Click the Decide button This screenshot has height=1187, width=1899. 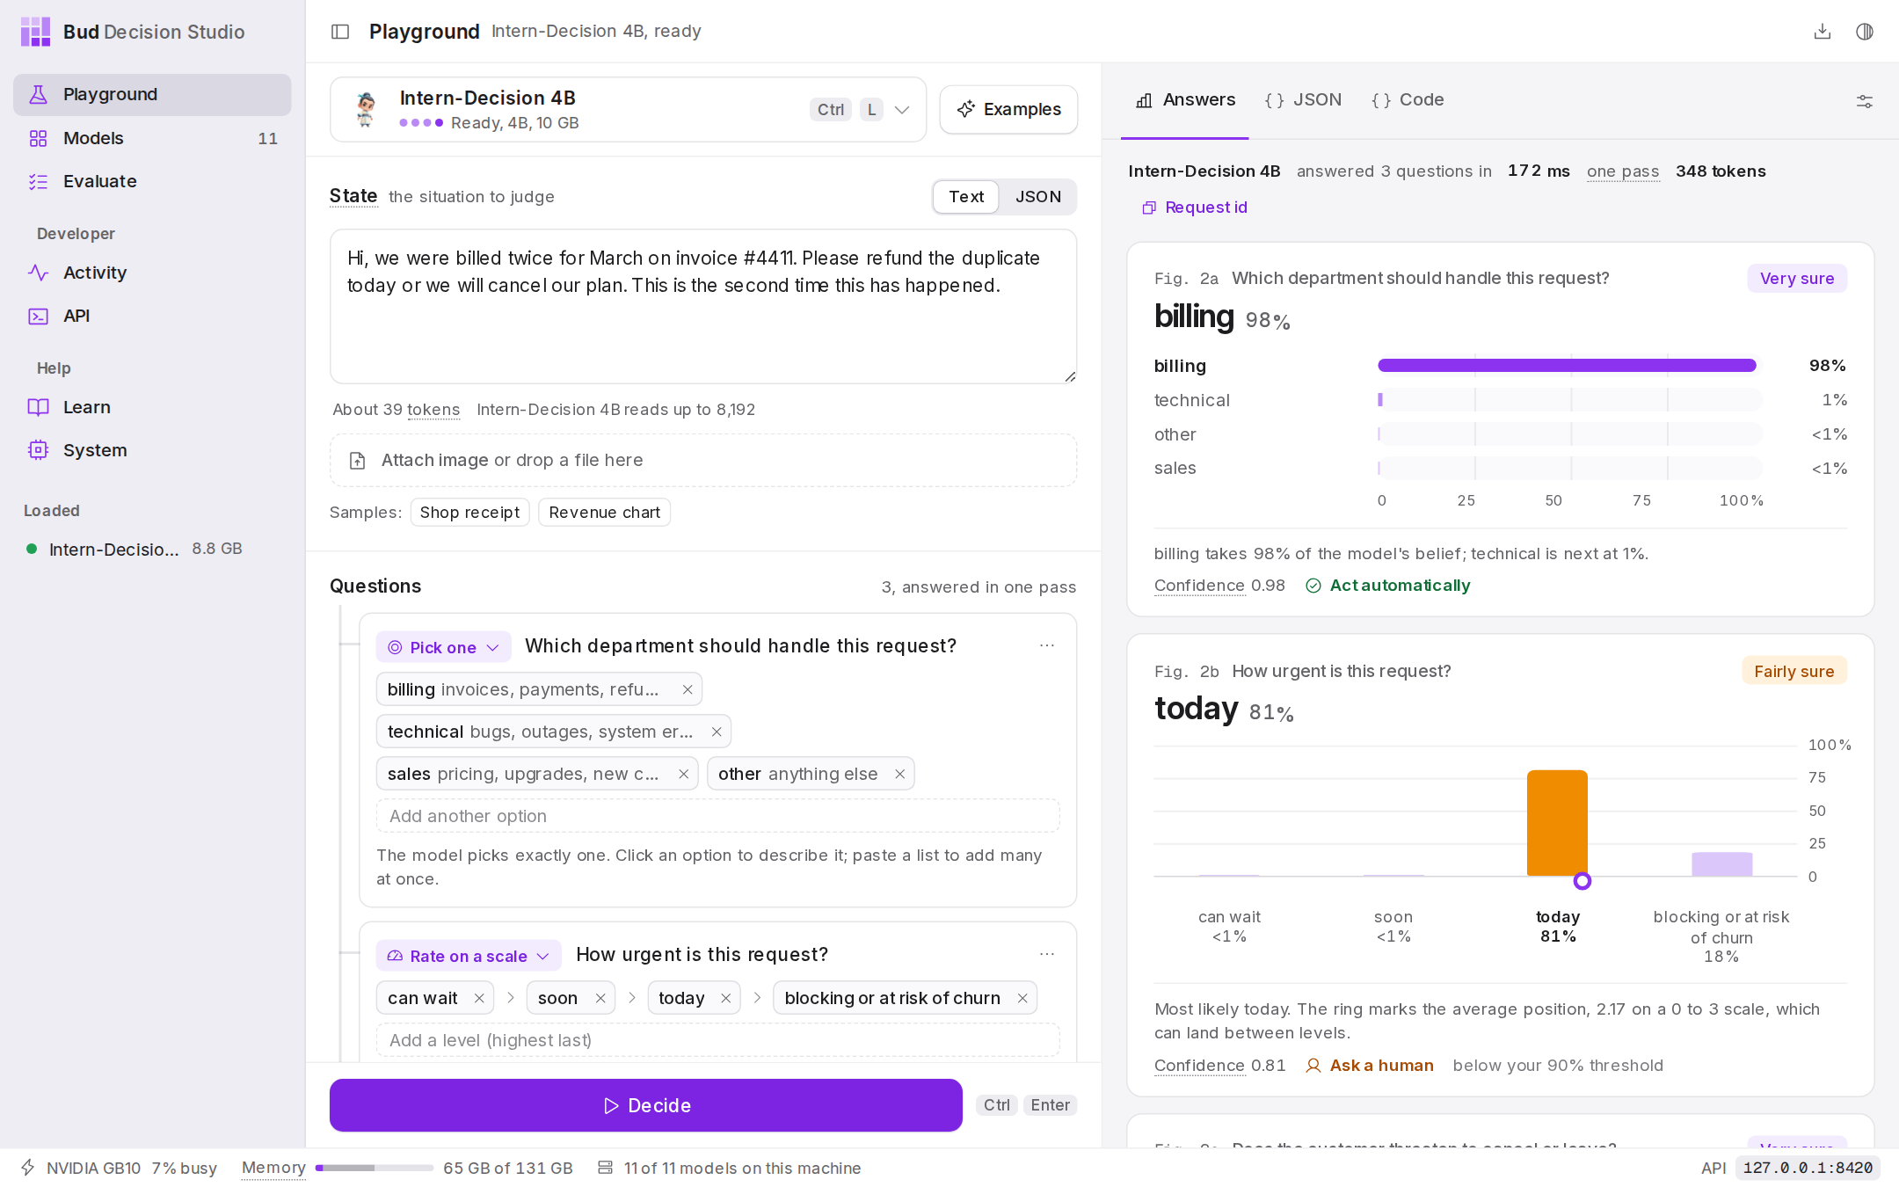[x=646, y=1105]
